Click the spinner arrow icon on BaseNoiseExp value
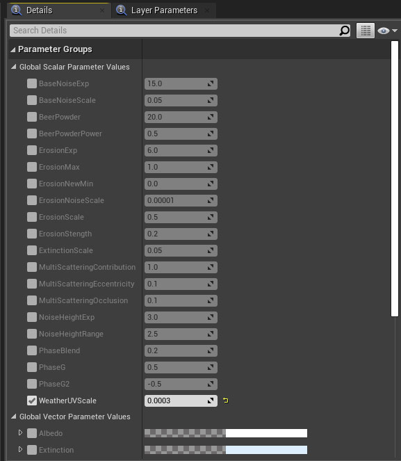Image resolution: width=401 pixels, height=461 pixels. coord(211,84)
